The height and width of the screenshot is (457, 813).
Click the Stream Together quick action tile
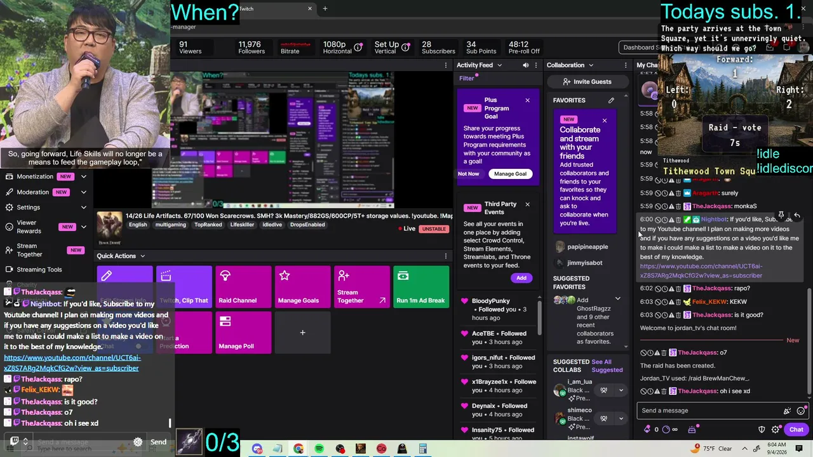[361, 287]
